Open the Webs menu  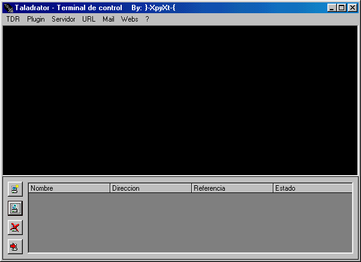[x=130, y=19]
